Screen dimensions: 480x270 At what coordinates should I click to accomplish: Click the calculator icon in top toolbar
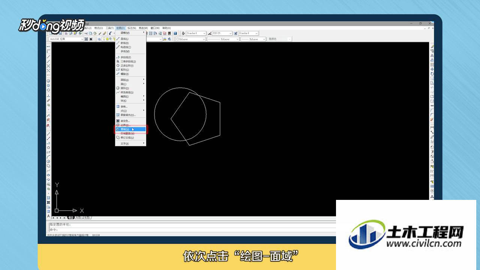[x=169, y=33]
